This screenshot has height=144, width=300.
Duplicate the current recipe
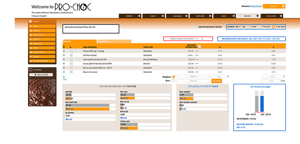pos(42,43)
